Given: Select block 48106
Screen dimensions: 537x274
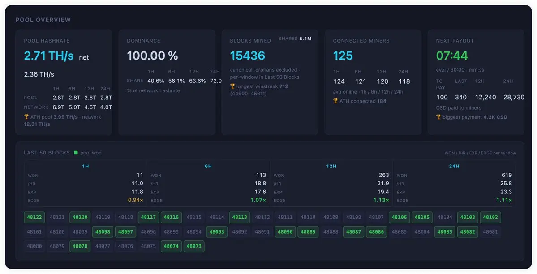Looking at the screenshot, I should click(400, 217).
